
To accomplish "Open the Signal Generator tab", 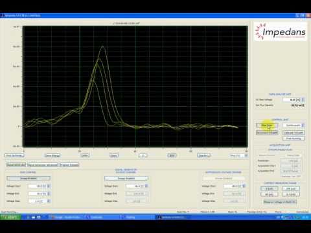I will 16,164.
